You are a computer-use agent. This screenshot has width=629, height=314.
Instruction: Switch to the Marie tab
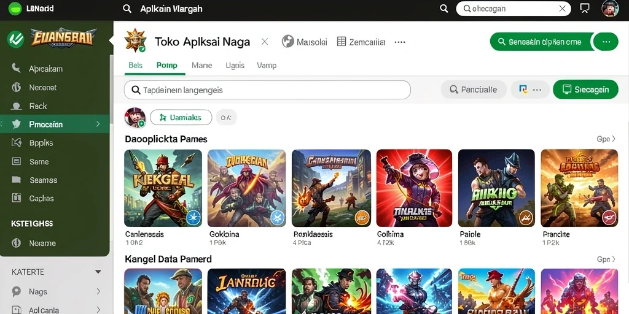click(201, 65)
